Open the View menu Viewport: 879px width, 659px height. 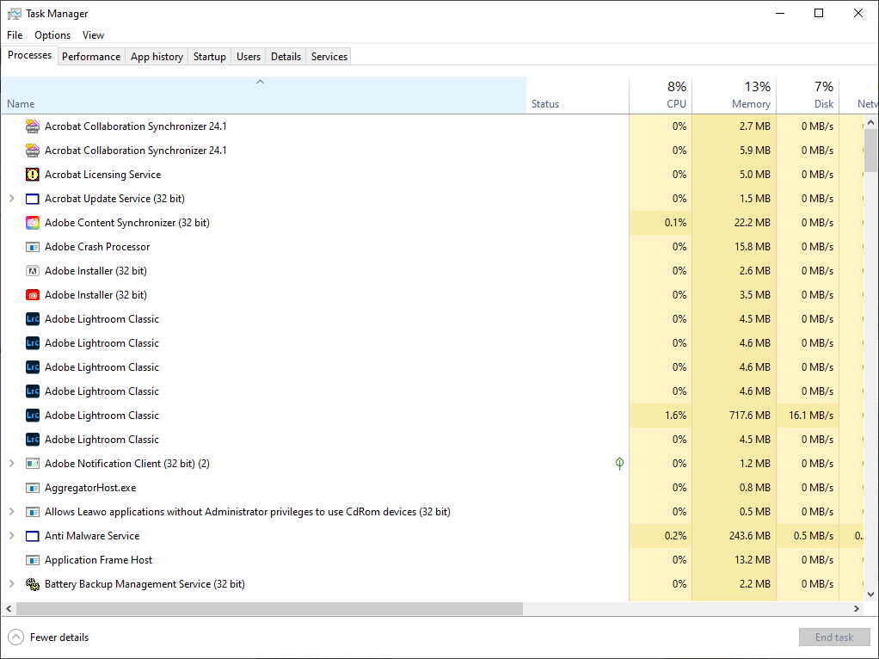click(93, 34)
